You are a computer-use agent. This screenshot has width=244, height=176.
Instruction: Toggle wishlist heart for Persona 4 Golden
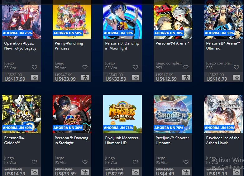coord(34,162)
